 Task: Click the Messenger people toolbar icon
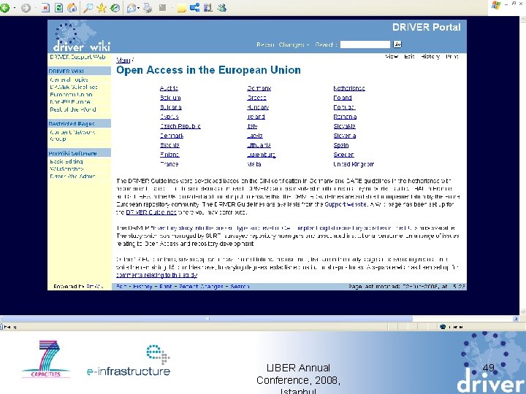221,8
